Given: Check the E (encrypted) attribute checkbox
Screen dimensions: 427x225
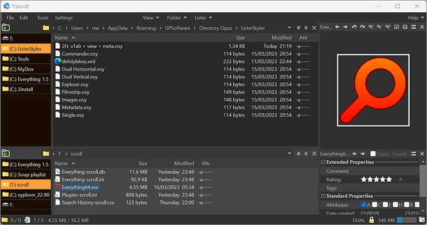Looking at the screenshot, I should click(385, 205).
